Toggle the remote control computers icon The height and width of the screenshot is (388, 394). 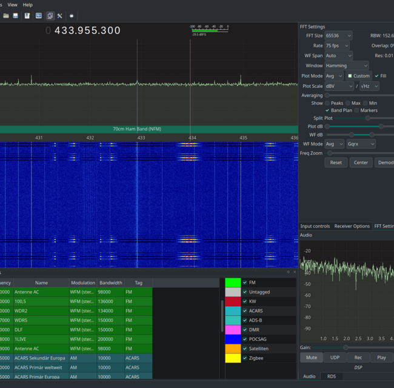click(50, 16)
